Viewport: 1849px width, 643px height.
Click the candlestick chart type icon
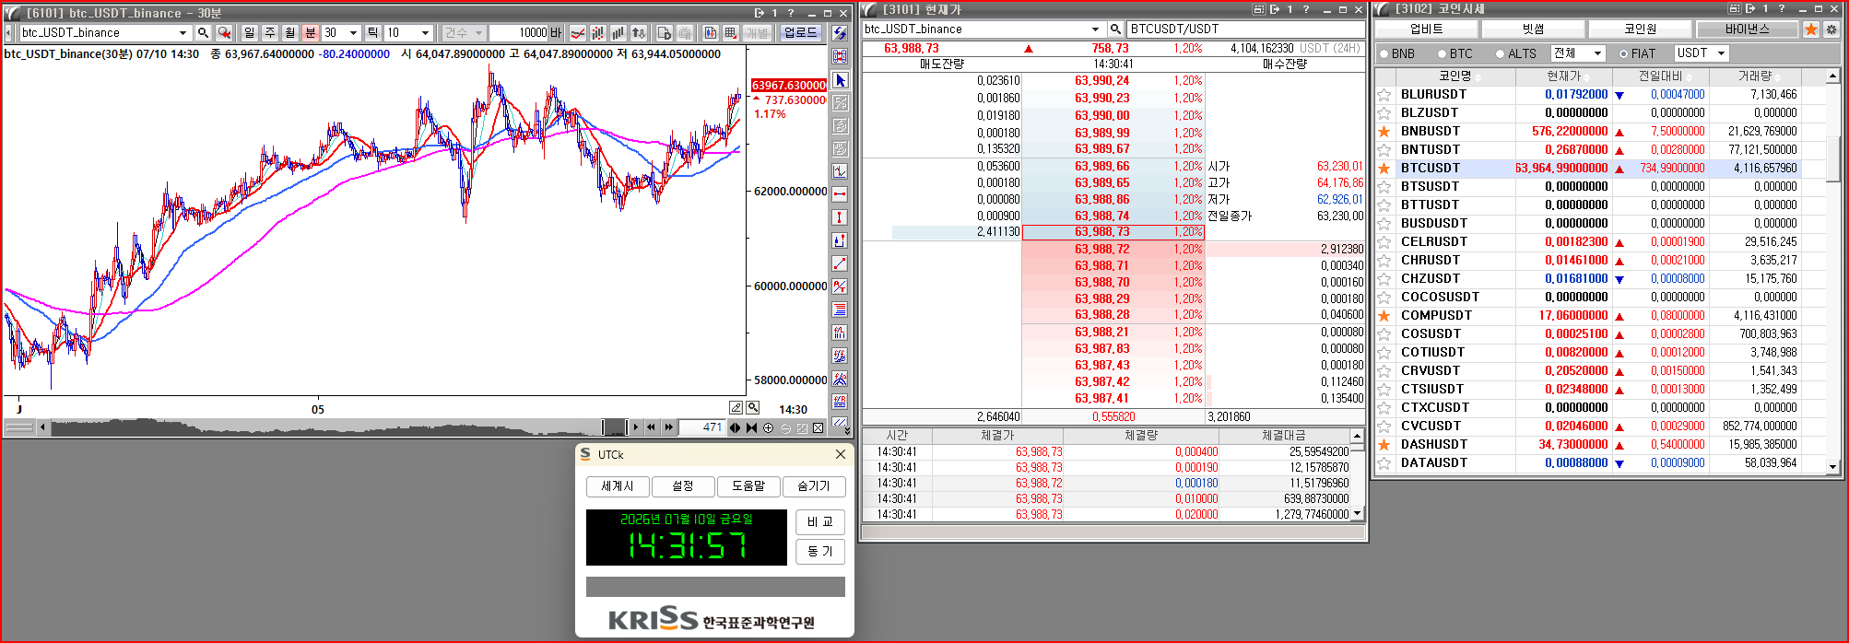click(597, 32)
